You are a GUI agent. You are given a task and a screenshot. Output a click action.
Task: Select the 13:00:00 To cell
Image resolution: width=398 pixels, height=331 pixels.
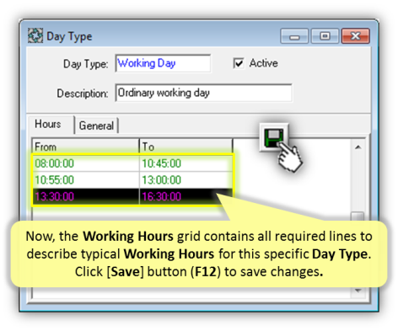coord(186,180)
